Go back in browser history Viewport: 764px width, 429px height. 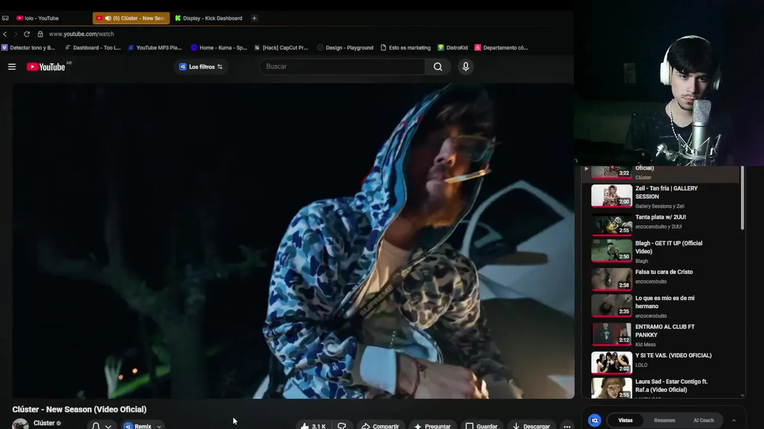coord(5,34)
